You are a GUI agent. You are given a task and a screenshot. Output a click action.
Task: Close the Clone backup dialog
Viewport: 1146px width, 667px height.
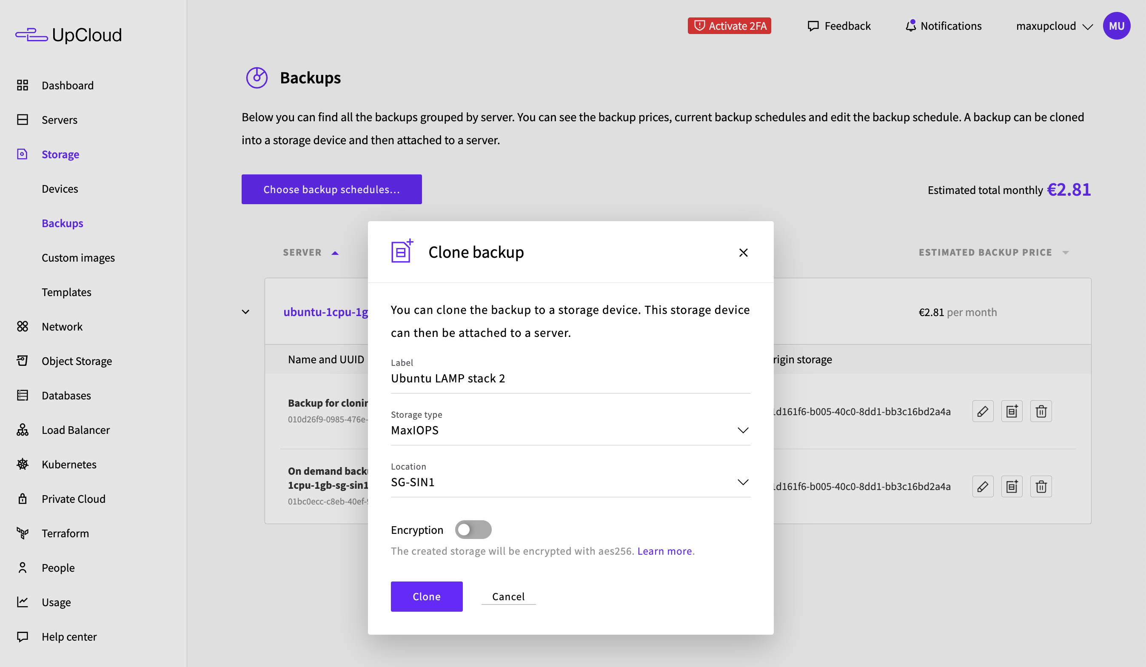point(743,252)
